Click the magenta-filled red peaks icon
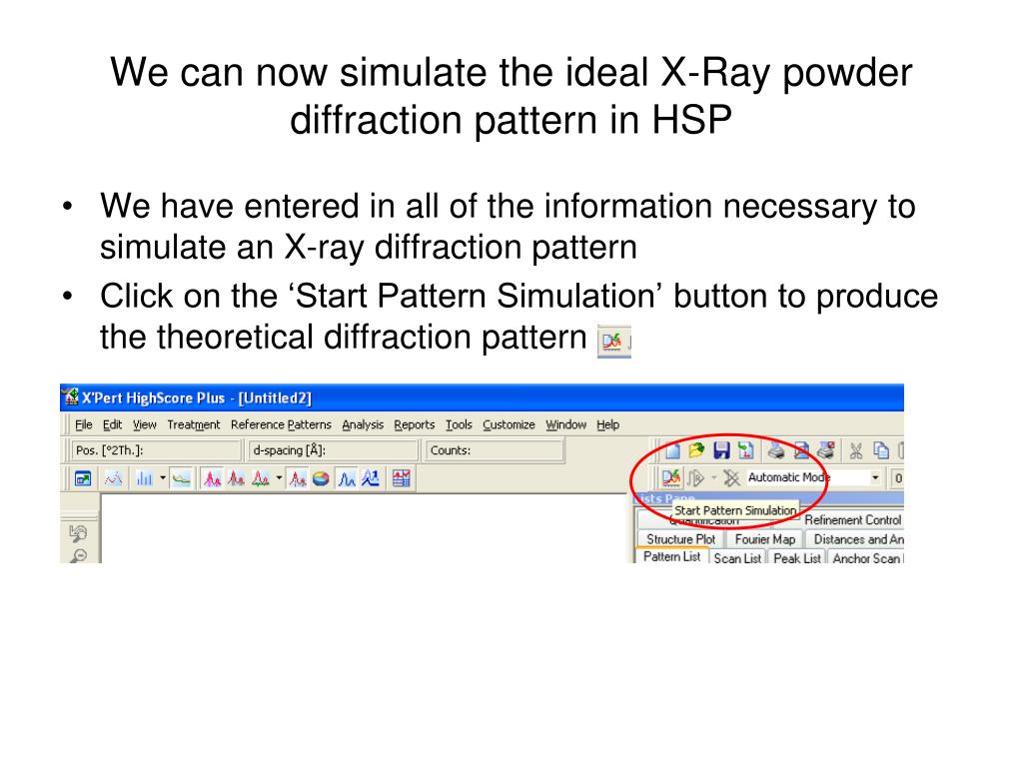1023x767 pixels. 212,478
